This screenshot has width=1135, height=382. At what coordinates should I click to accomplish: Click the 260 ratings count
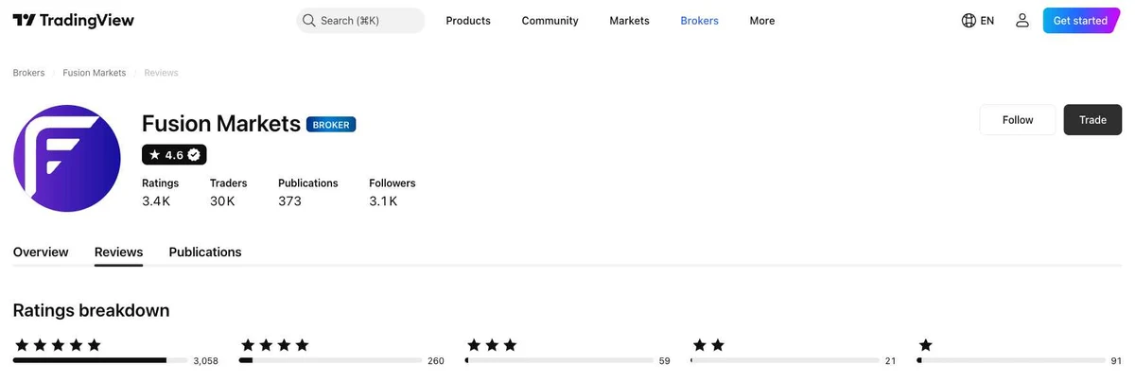click(x=436, y=361)
